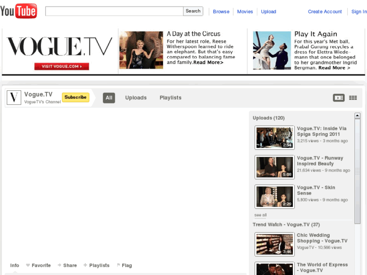Open Reese Witherspoon elephant photo
The height and width of the screenshot is (275, 367).
point(141,50)
